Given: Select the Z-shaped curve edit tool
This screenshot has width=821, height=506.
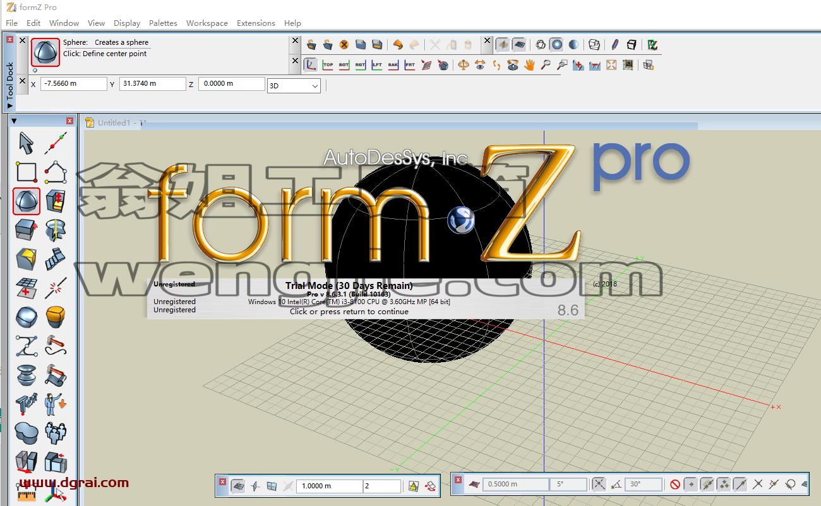Looking at the screenshot, I should 26,346.
